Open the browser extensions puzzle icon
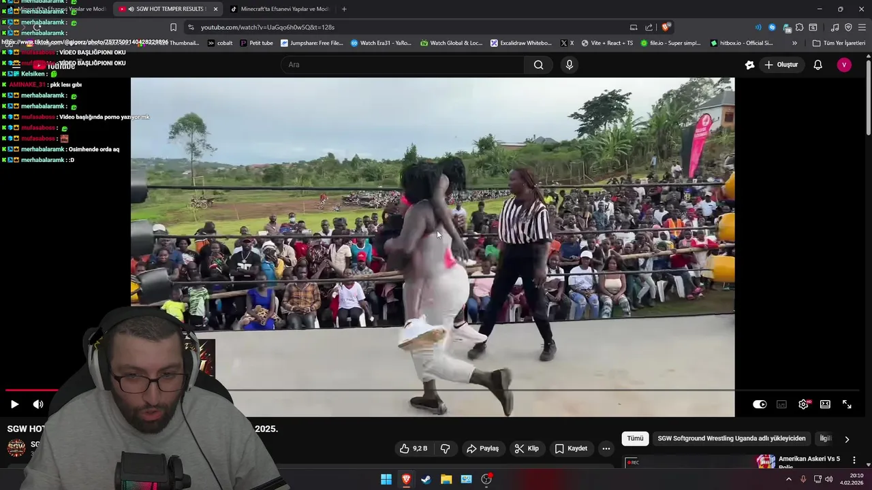The width and height of the screenshot is (872, 490). [x=799, y=27]
